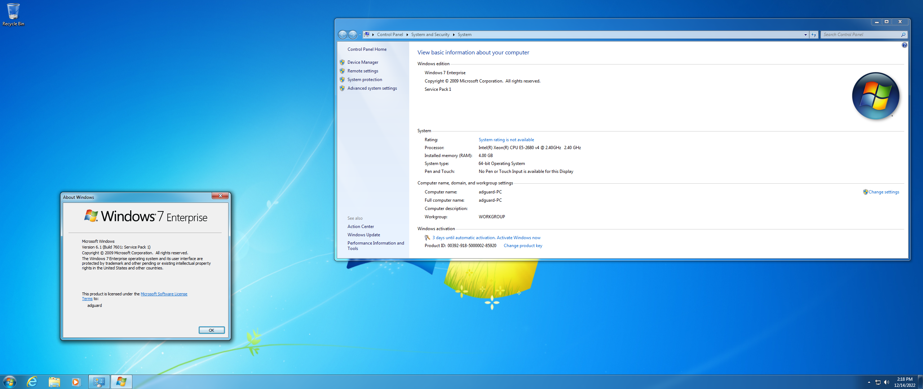The height and width of the screenshot is (389, 923).
Task: Switch to the About Windows taskbar button
Action: [122, 382]
